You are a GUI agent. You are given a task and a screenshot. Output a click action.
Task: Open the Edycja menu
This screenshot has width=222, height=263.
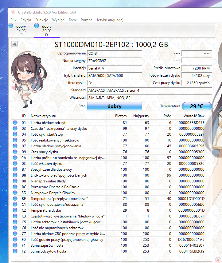(x=25, y=20)
